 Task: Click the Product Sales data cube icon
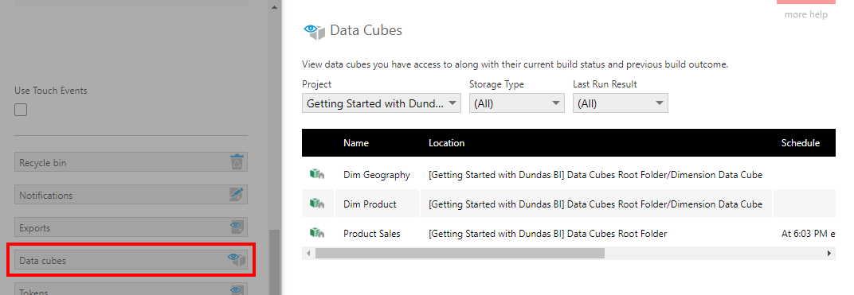(317, 233)
